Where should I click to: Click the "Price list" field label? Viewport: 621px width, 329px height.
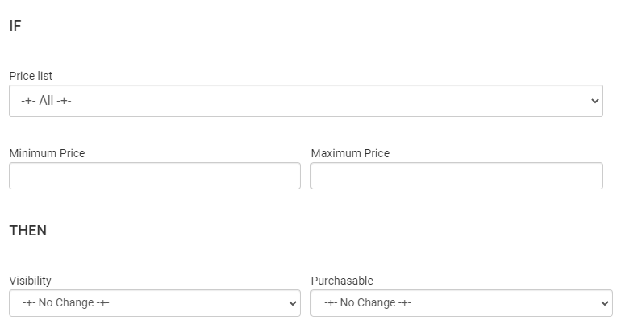31,76
